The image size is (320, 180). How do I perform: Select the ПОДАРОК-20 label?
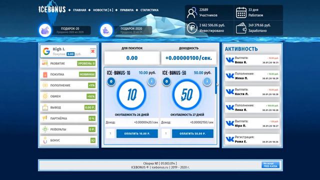[70, 28]
